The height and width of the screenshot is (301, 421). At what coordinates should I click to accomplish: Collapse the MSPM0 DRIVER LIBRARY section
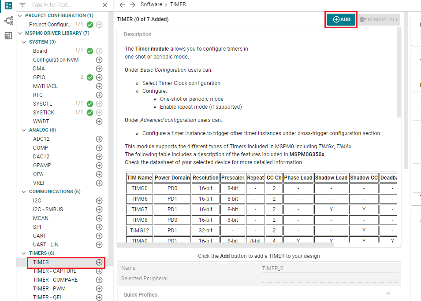[x=20, y=33]
